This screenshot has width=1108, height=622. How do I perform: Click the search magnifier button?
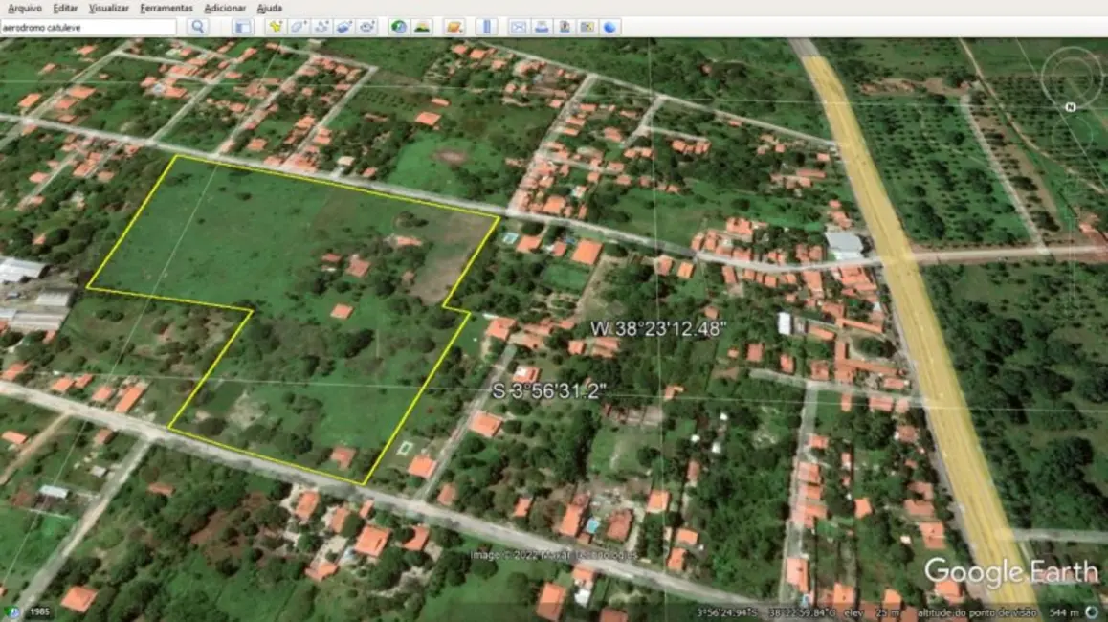(x=197, y=27)
